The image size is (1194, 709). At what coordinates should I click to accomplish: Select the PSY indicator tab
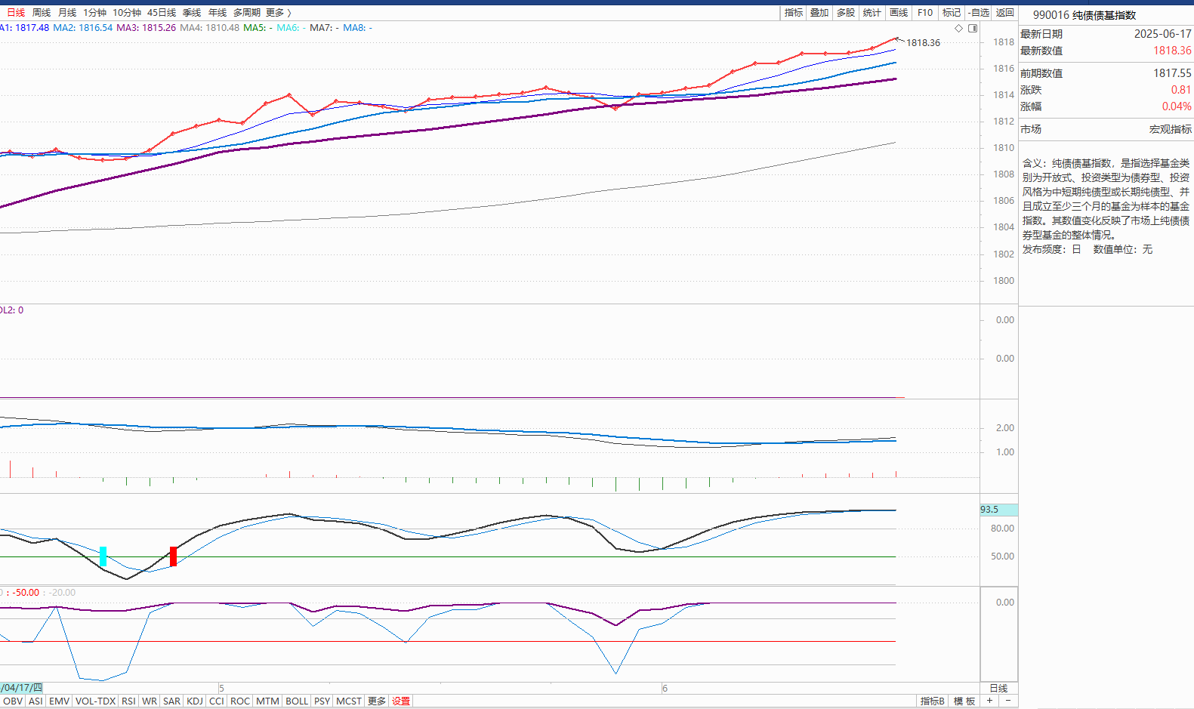pos(322,701)
